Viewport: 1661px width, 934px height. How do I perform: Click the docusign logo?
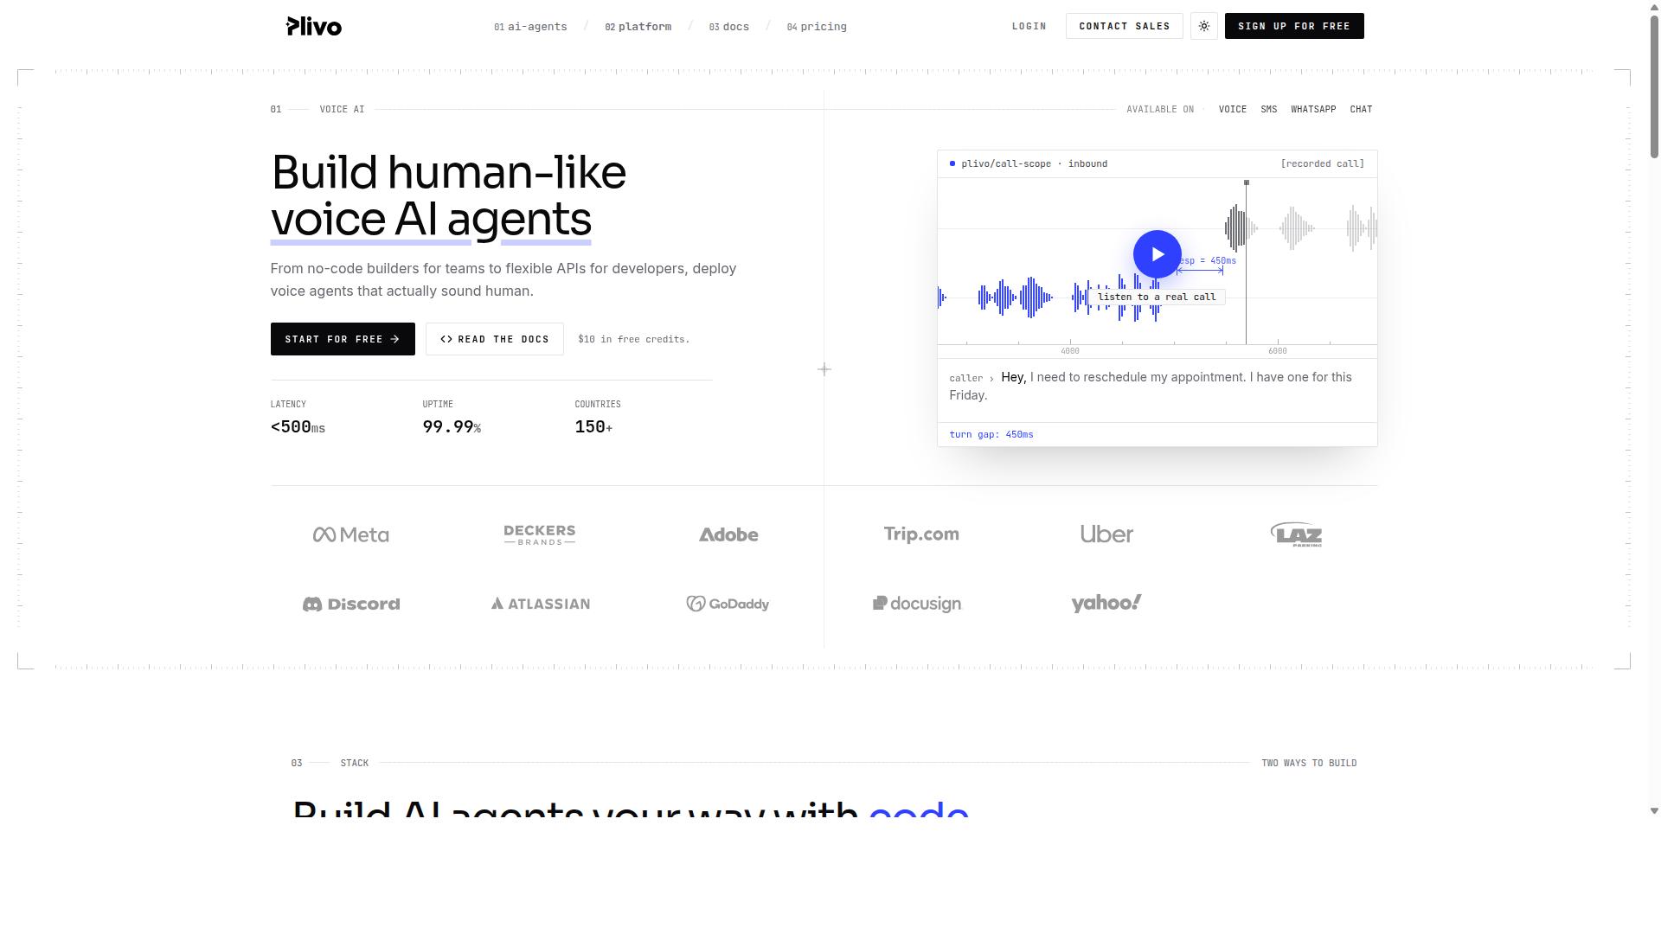[917, 604]
